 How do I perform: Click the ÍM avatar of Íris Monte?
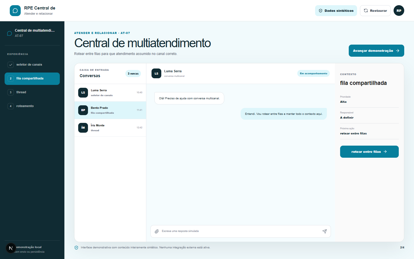click(x=83, y=128)
